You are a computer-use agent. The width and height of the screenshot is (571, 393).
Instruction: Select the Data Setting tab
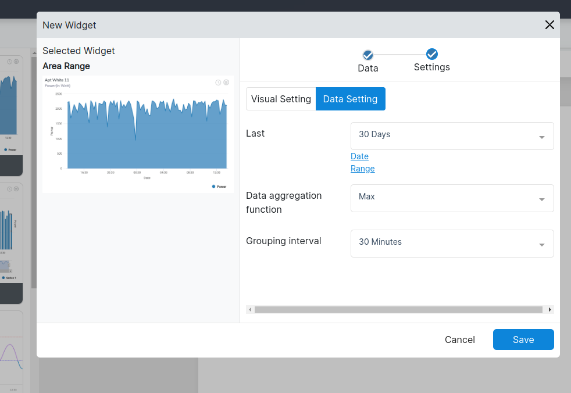[x=350, y=99]
